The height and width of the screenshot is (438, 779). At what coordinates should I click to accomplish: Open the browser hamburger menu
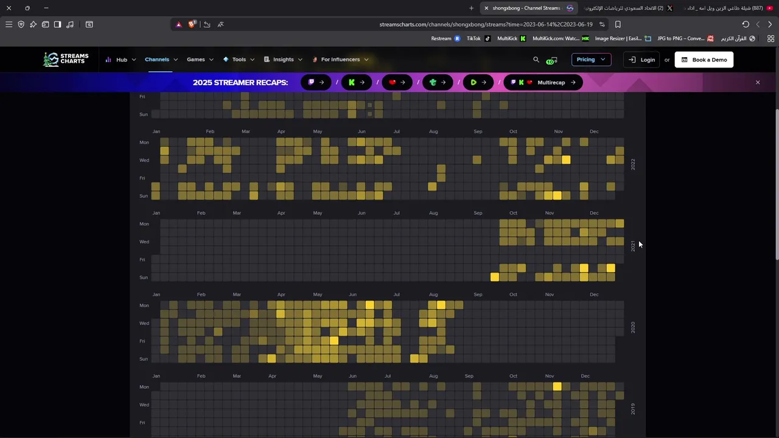(x=9, y=24)
